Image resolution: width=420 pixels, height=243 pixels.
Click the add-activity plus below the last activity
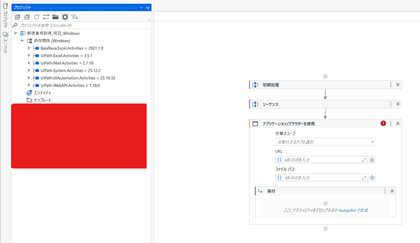[326, 228]
